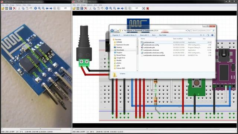
Task: Open Options menu in right IrfanView window
Action: point(90,5)
